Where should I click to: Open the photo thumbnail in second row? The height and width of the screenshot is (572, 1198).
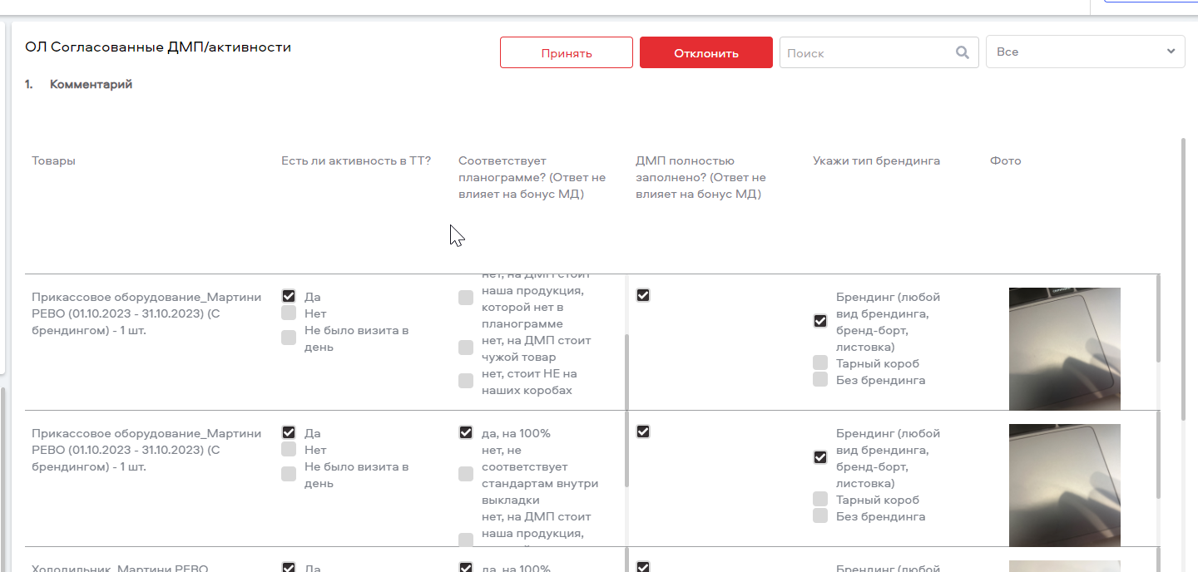1065,485
